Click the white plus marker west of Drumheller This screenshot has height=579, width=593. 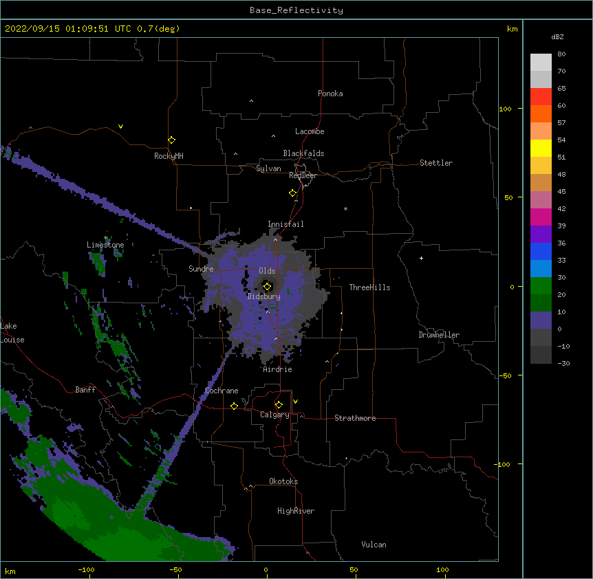[x=421, y=258]
